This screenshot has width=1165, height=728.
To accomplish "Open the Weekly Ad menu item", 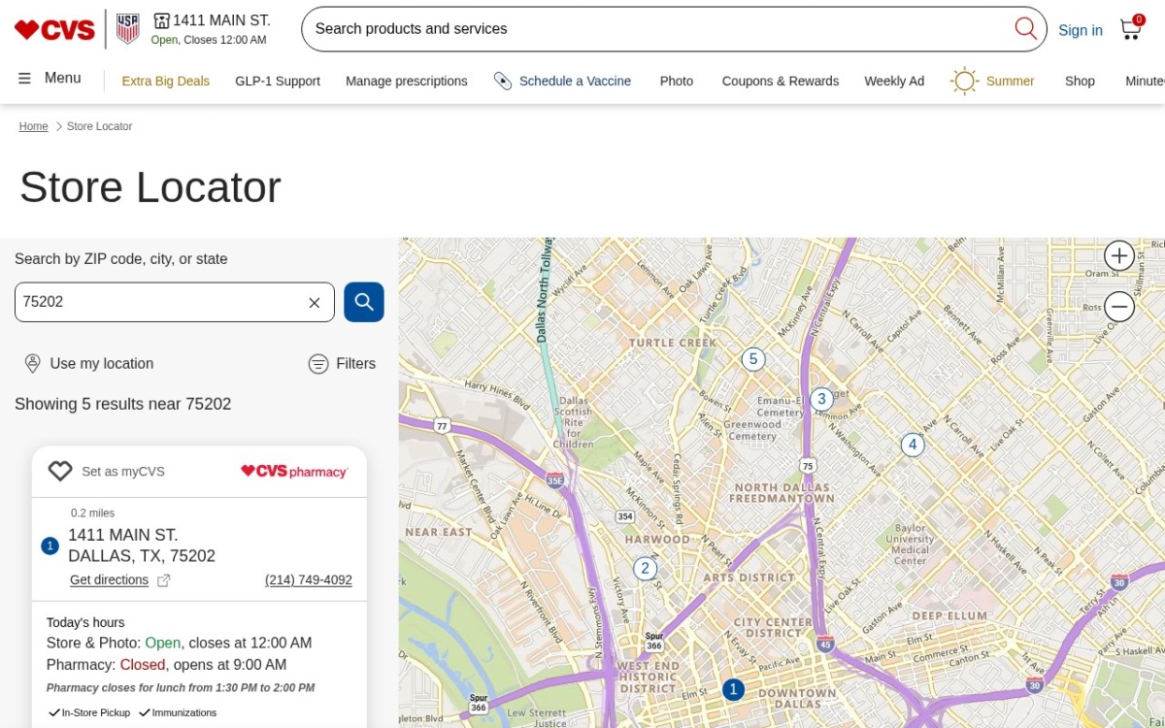I will coord(894,81).
